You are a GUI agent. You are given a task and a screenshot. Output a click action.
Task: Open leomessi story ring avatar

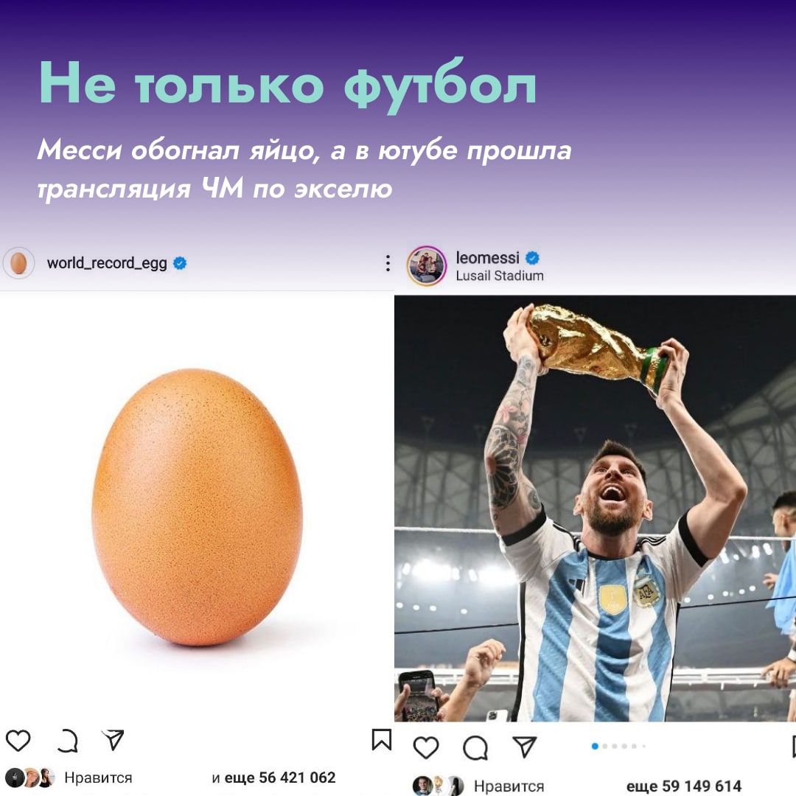click(427, 266)
